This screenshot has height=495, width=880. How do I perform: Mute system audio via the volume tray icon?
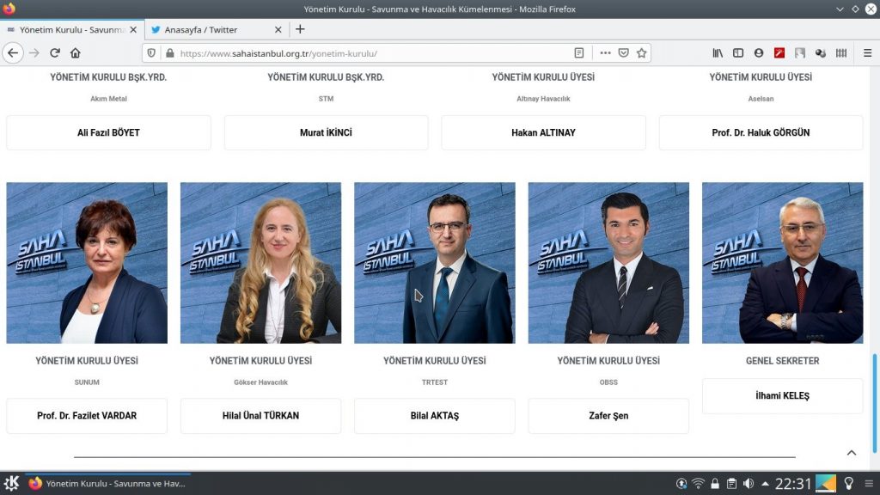point(749,483)
